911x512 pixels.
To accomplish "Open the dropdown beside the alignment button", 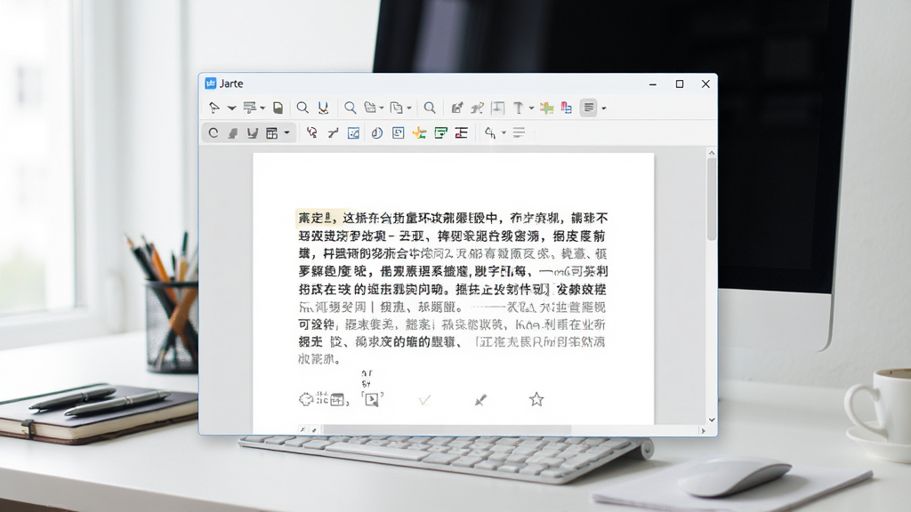I will (604, 108).
